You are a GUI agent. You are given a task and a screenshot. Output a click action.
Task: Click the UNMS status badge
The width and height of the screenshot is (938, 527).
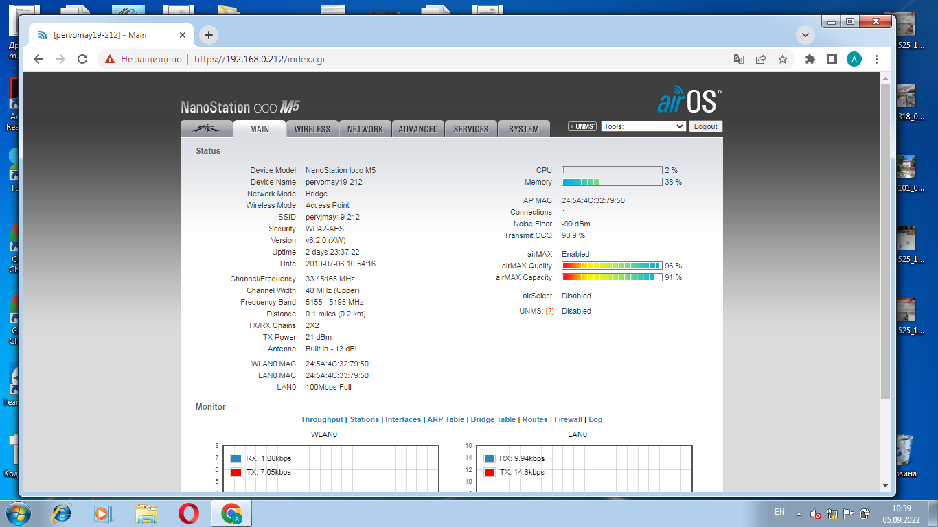[582, 126]
